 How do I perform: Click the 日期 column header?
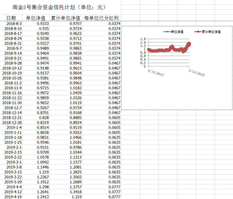[11, 18]
